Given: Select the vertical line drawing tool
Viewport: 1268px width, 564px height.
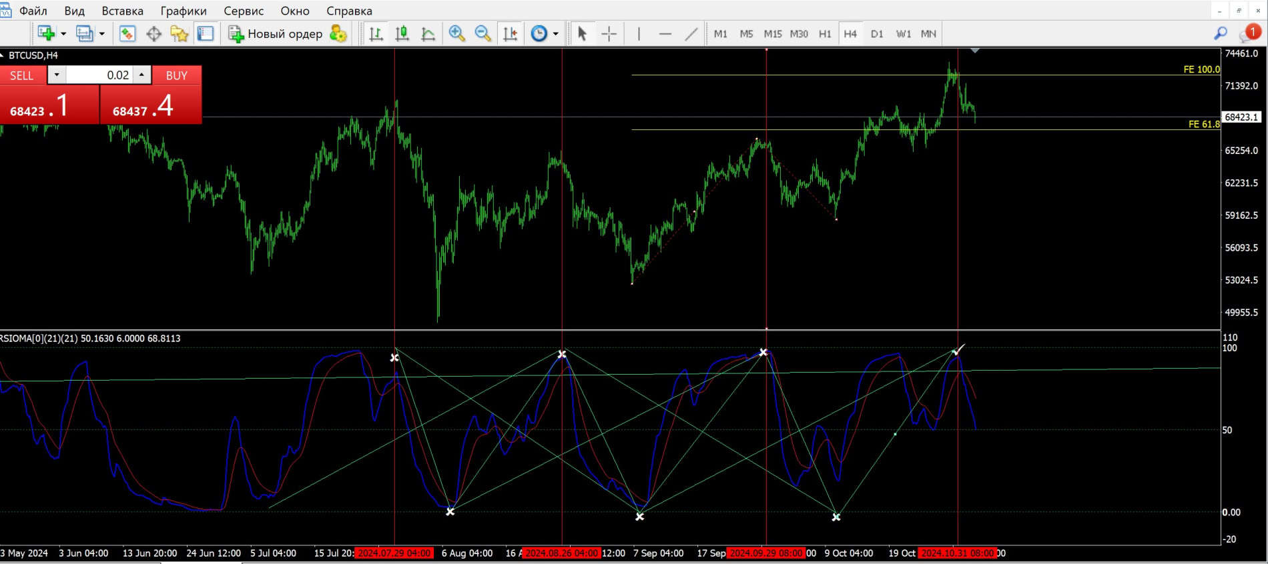Looking at the screenshot, I should click(x=639, y=33).
